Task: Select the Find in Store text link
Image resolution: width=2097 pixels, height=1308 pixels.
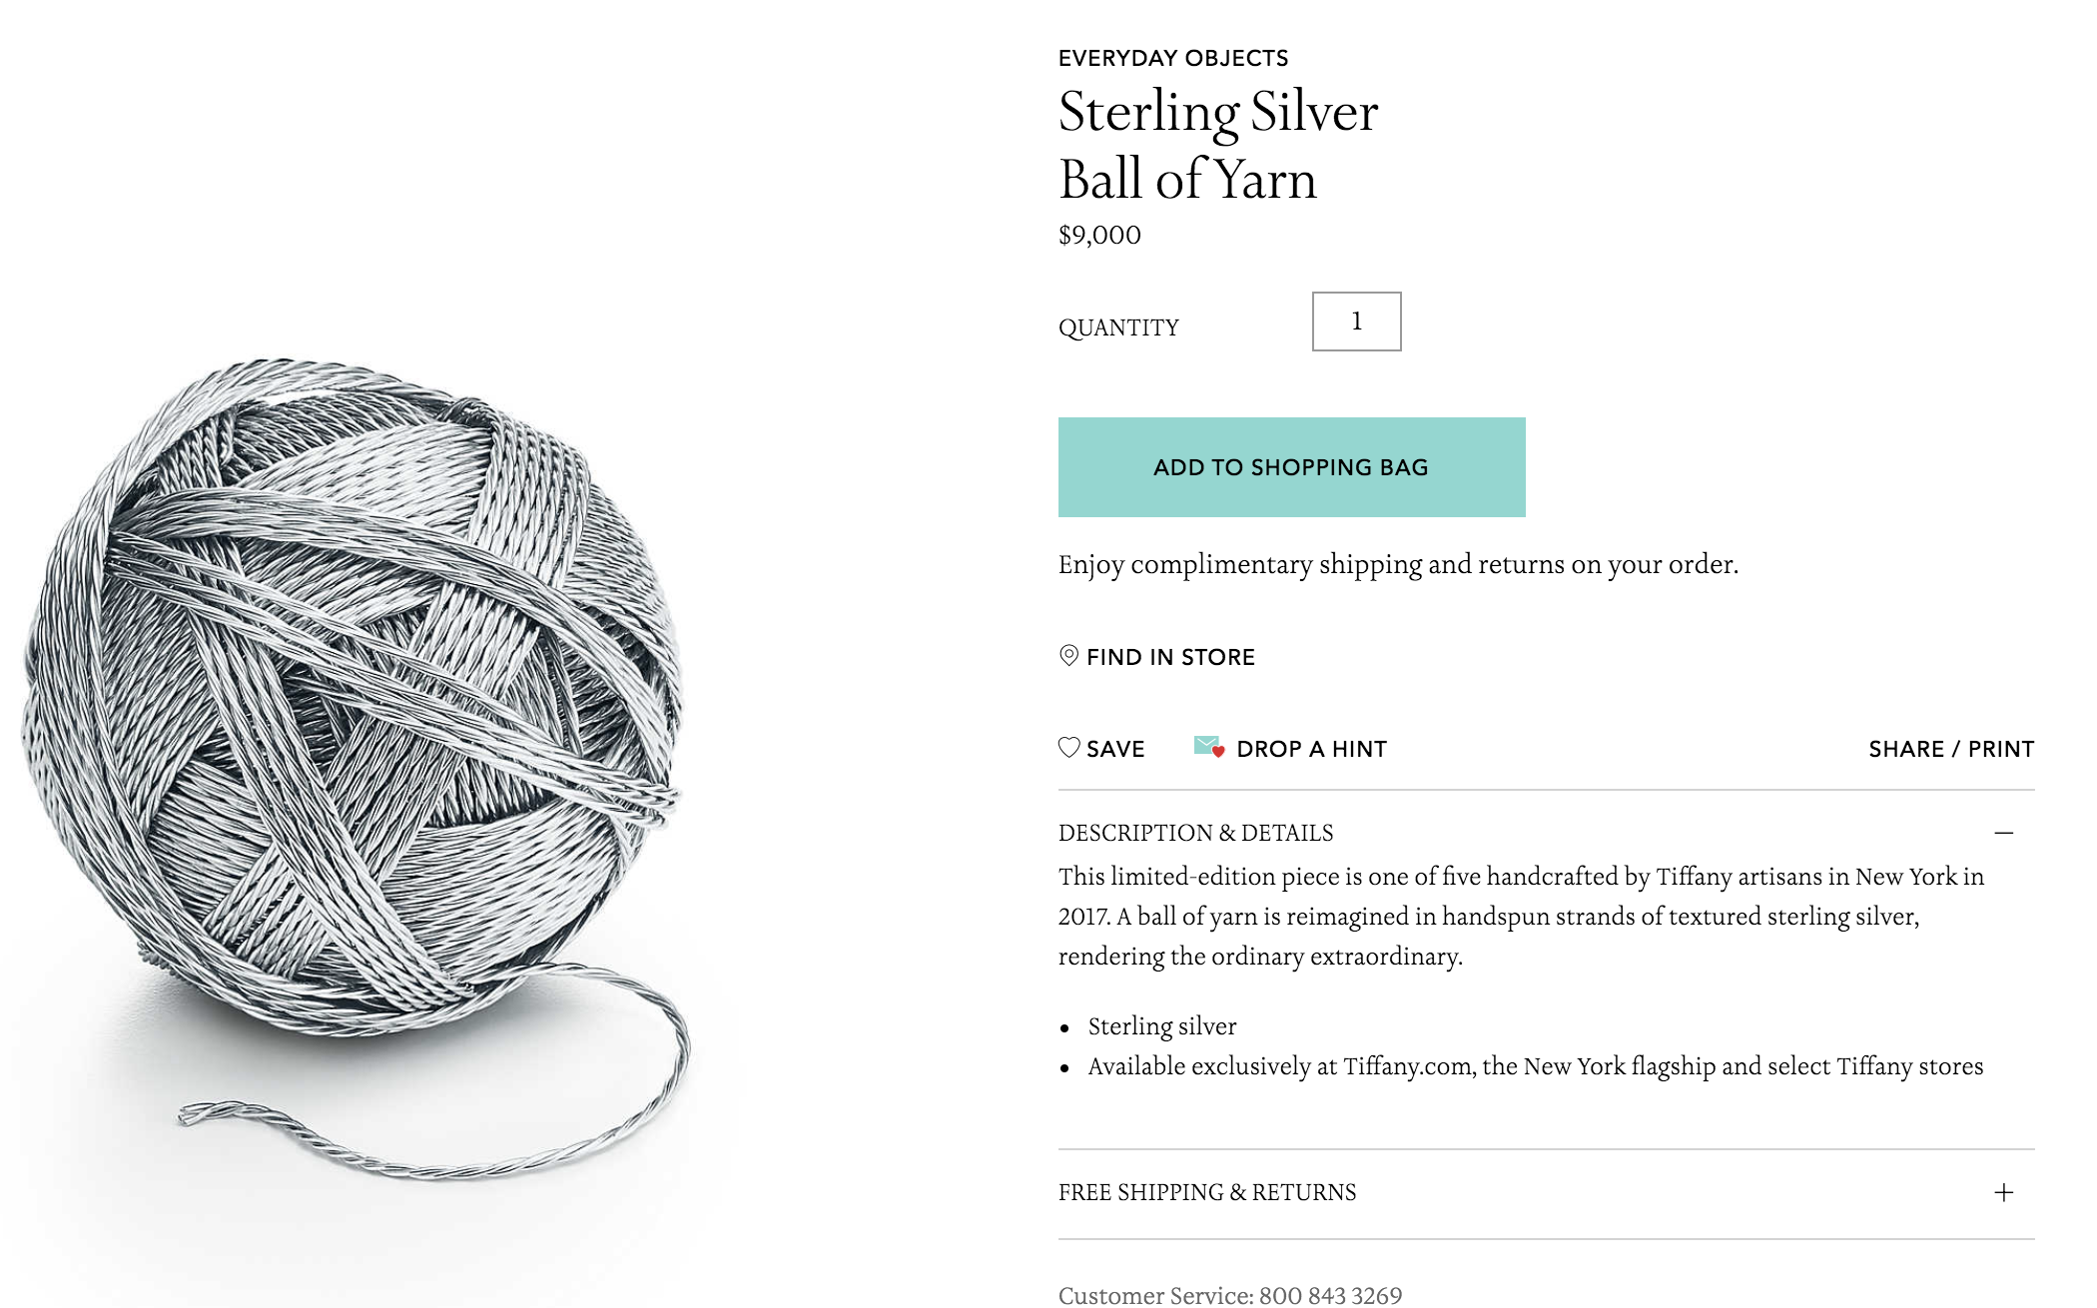Action: click(1170, 657)
